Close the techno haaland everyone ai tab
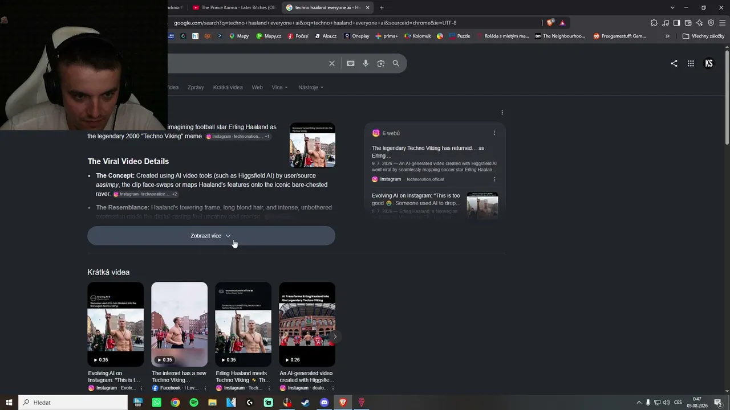Viewport: 730px width, 410px height. (x=367, y=7)
